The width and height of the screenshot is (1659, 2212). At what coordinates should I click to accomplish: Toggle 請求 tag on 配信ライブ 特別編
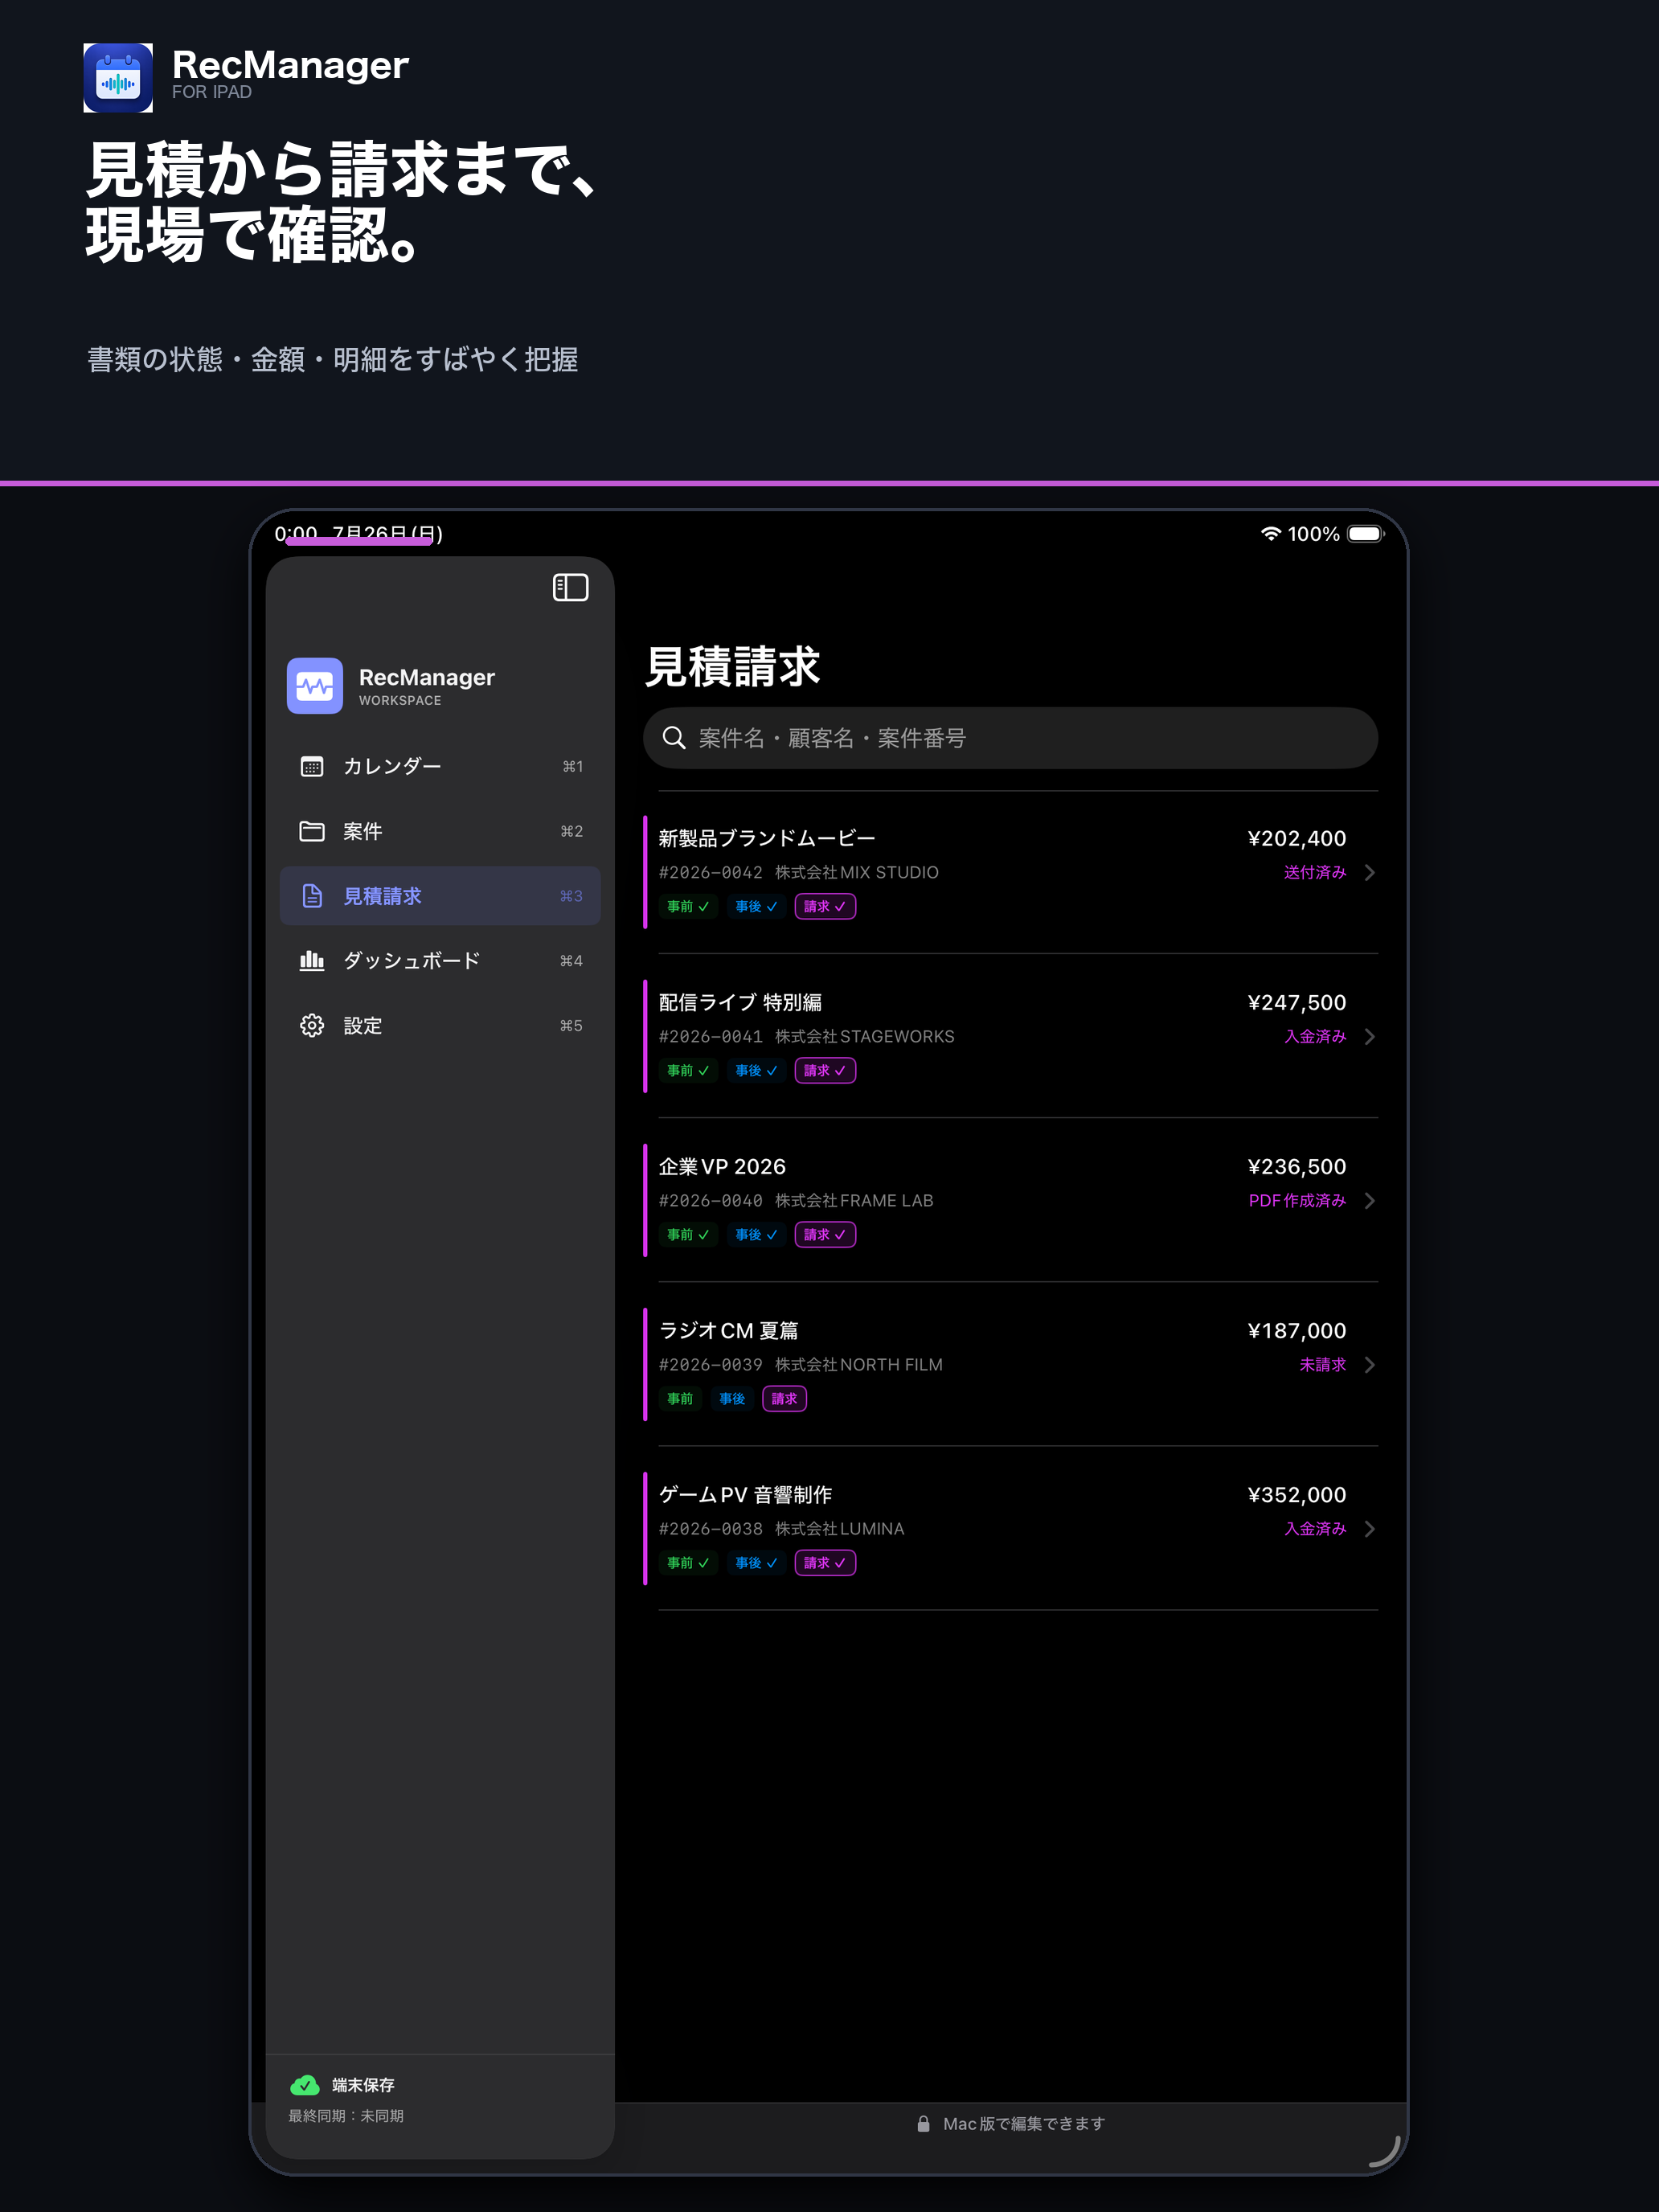pos(825,1070)
